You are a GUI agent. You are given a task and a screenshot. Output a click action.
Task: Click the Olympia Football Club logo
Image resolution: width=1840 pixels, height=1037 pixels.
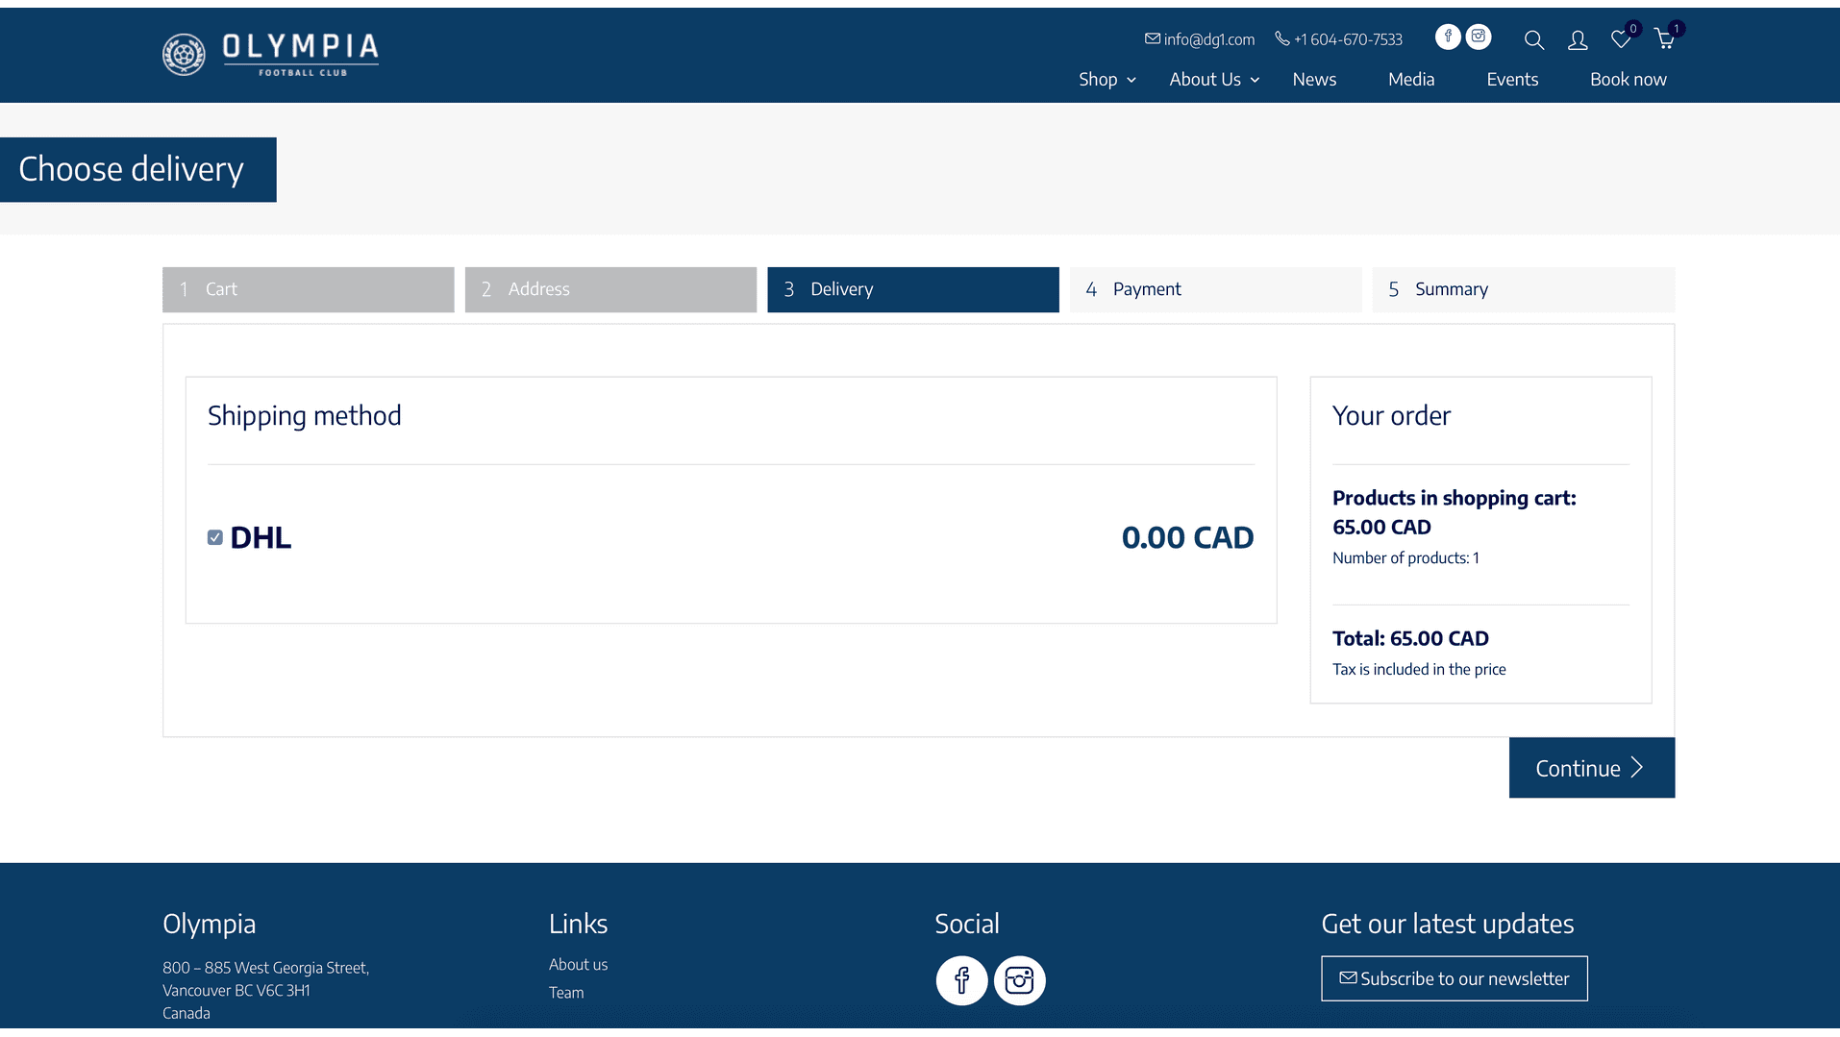point(270,55)
